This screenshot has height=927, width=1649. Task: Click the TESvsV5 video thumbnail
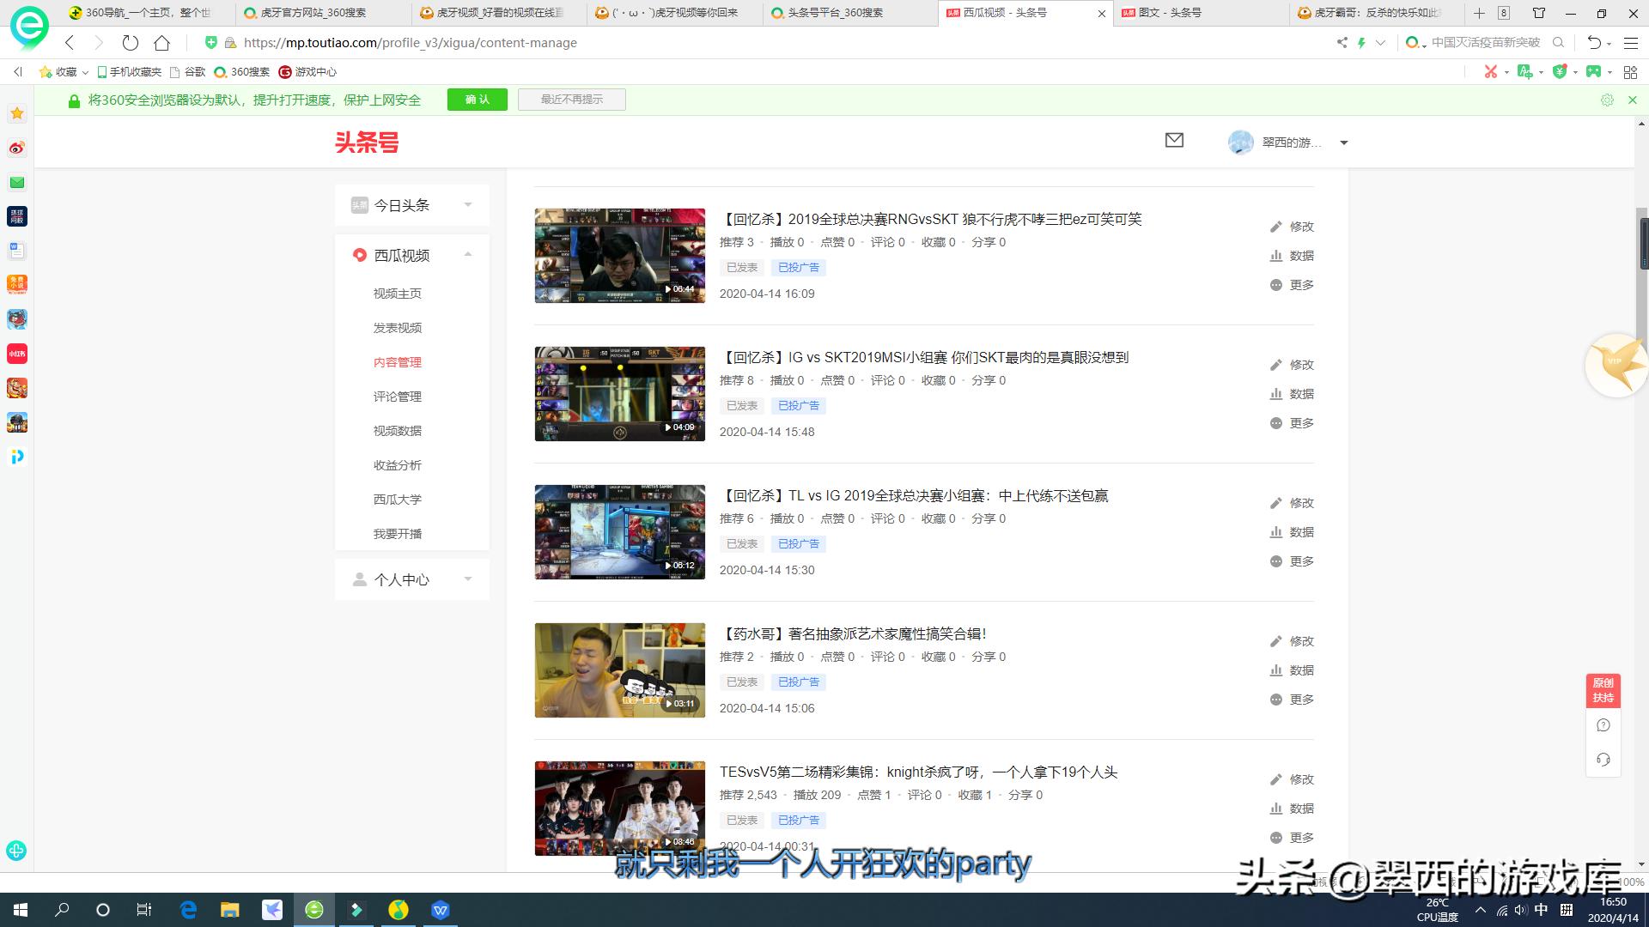coord(620,808)
